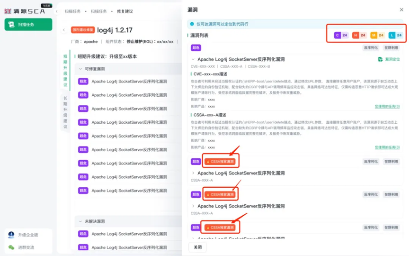
Task: Go to the first 扫描任务 breadcrumb
Action: tap(72, 11)
